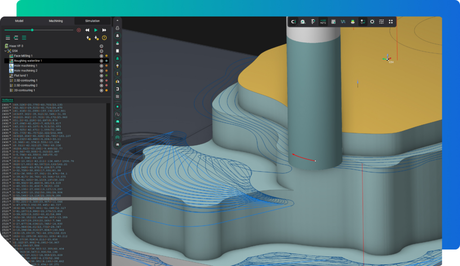Click the white square icon in vertical toolbar
This screenshot has width=460, height=266.
pos(117,51)
